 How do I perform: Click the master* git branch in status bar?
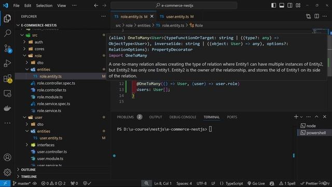[21, 183]
